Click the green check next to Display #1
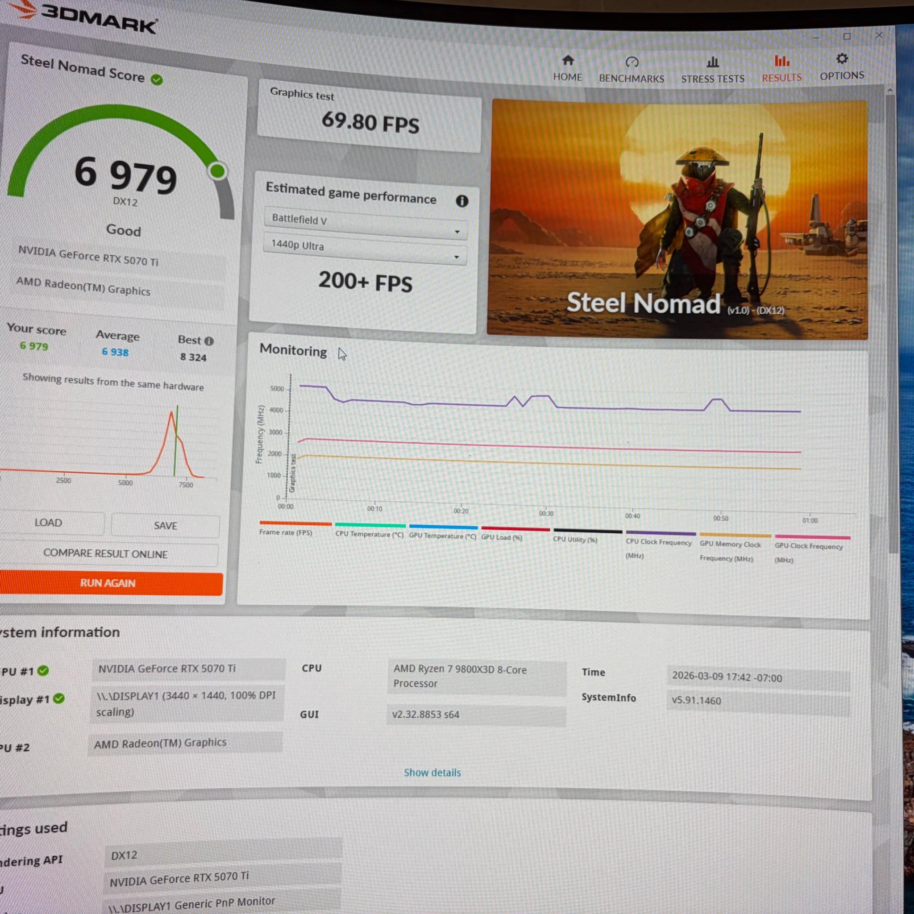This screenshot has height=914, width=914. pyautogui.click(x=58, y=698)
